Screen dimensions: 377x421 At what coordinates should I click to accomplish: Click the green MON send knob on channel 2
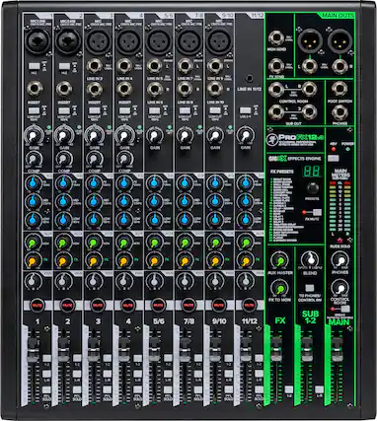62,244
